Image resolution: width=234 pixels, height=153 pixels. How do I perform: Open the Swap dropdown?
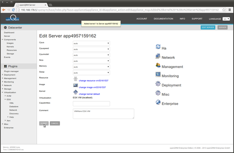click(91, 73)
